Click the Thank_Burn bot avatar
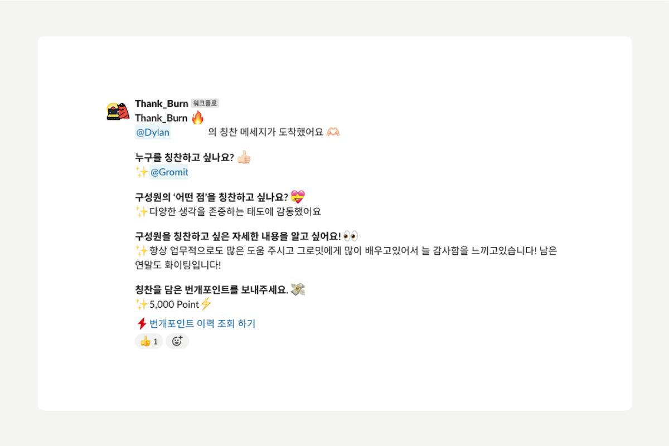This screenshot has width=669, height=446. pos(118,111)
